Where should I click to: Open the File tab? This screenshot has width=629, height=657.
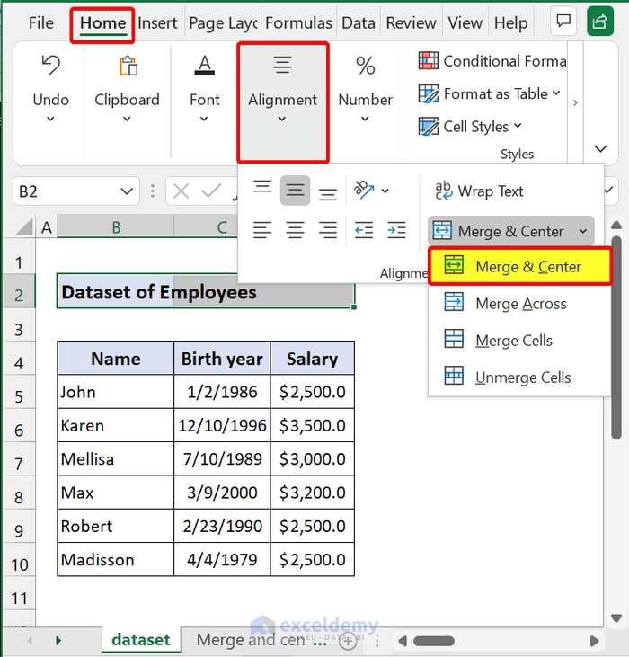click(41, 22)
